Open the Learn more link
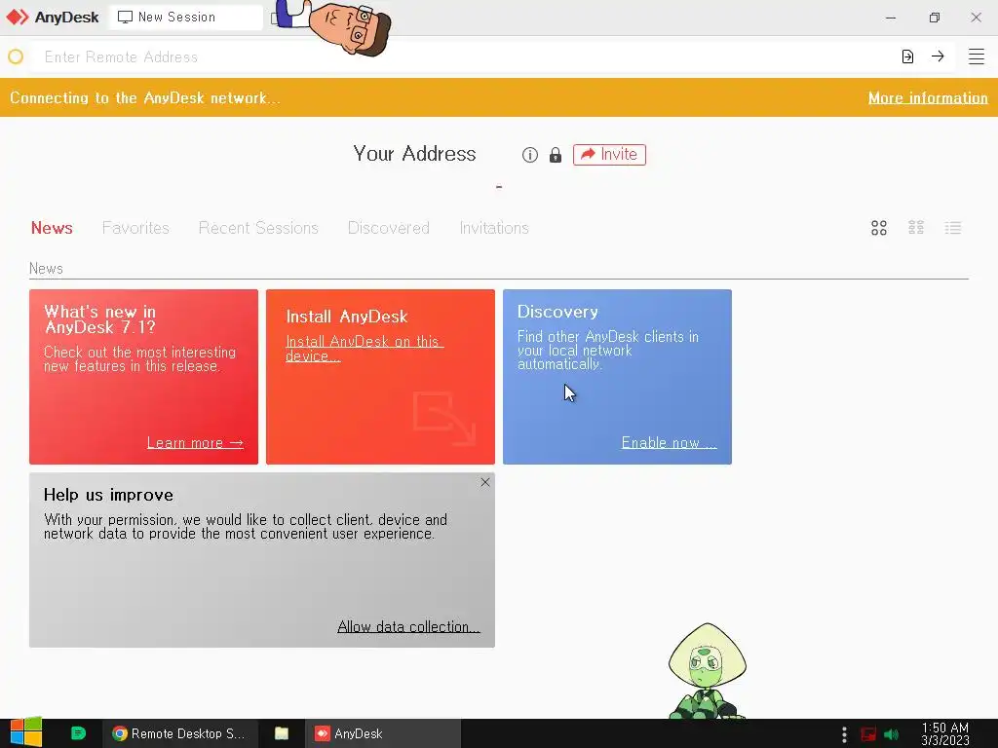Image resolution: width=998 pixels, height=748 pixels. click(x=195, y=443)
